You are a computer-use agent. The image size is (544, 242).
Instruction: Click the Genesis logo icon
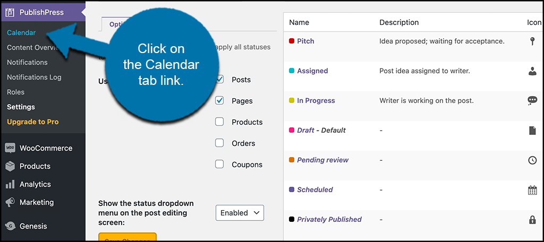coord(10,227)
